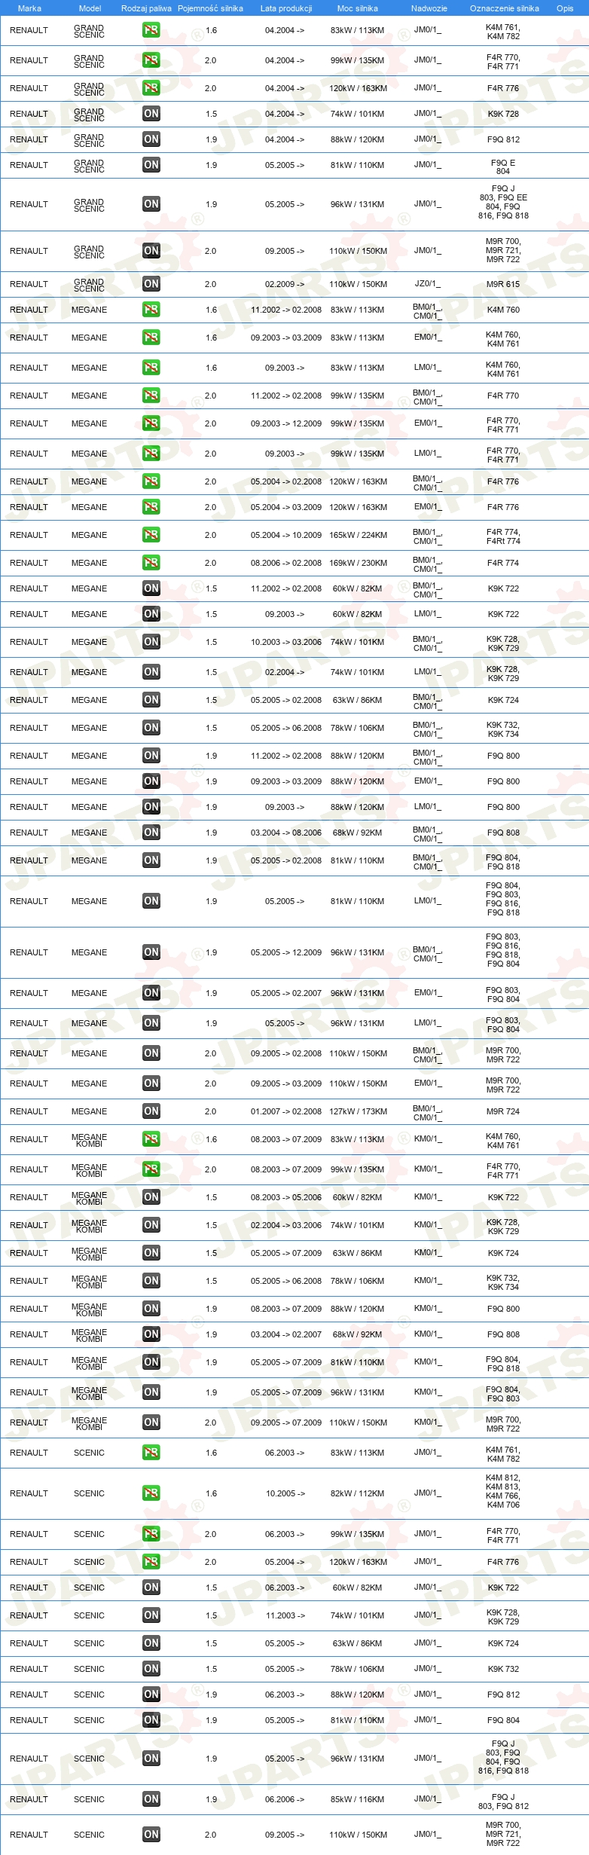Select the ON fuel icon in the M9R 615 row
Image resolution: width=589 pixels, height=1855 pixels.
[151, 284]
